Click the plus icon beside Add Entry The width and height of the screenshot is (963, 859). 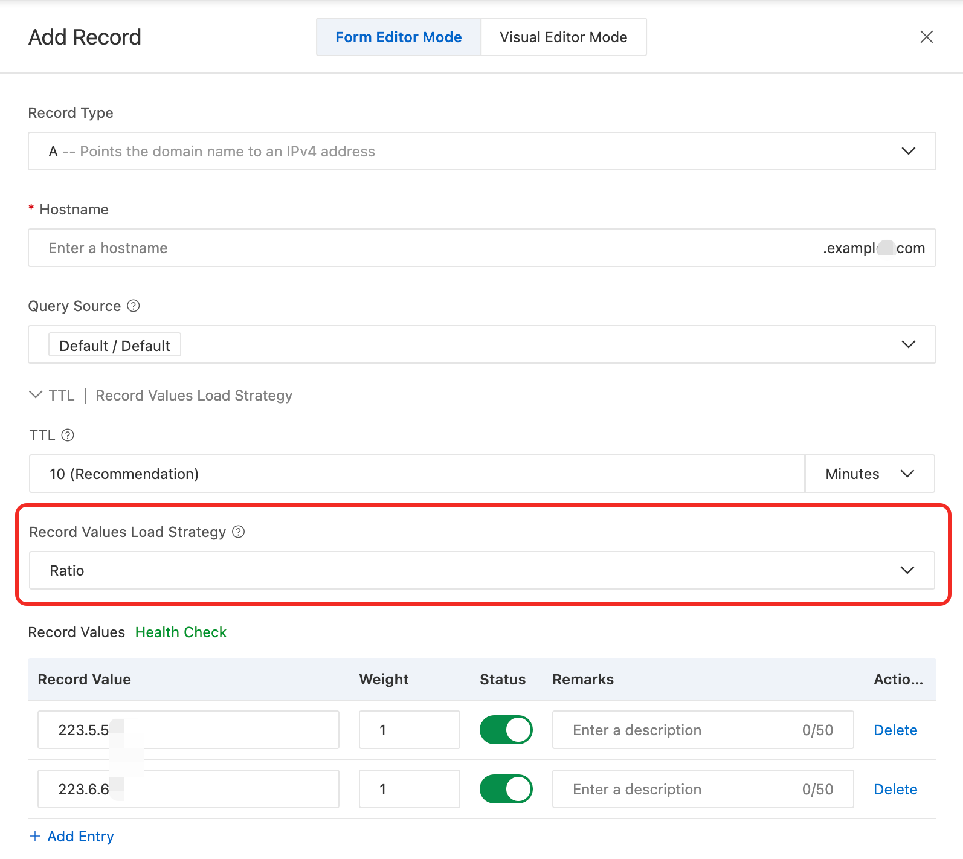(35, 836)
